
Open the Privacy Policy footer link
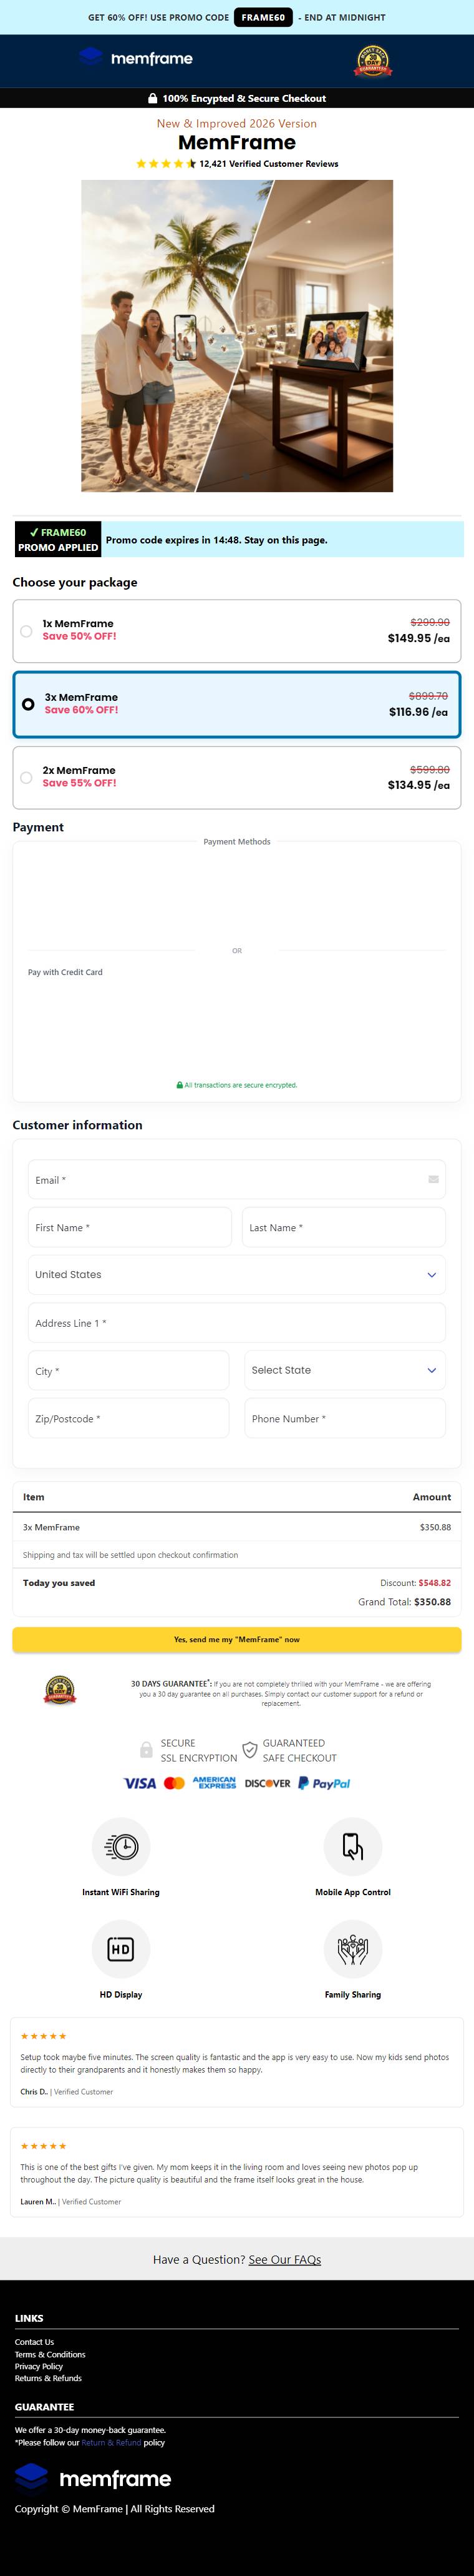39,2367
